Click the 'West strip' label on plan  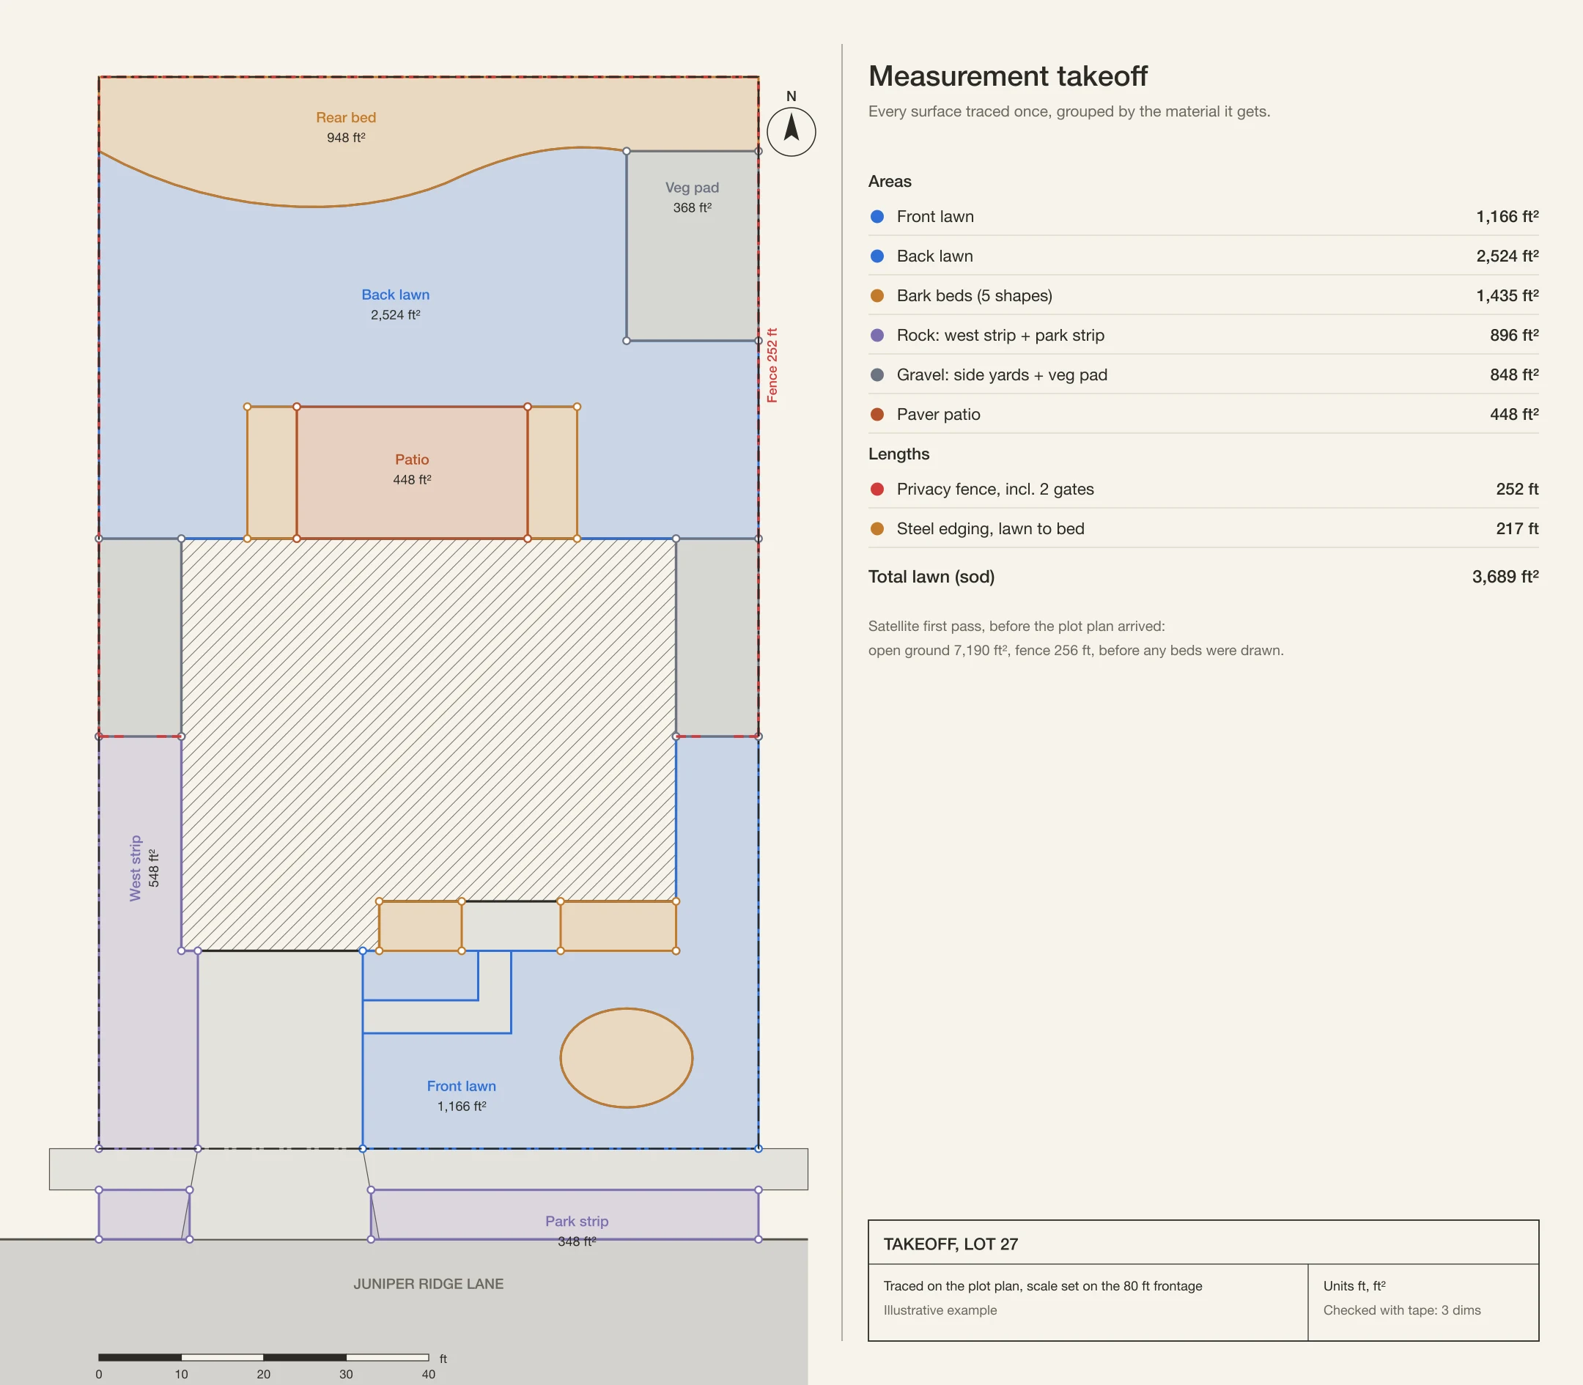136,868
